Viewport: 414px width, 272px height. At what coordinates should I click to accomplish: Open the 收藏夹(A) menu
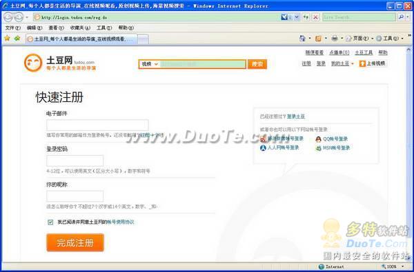80,28
